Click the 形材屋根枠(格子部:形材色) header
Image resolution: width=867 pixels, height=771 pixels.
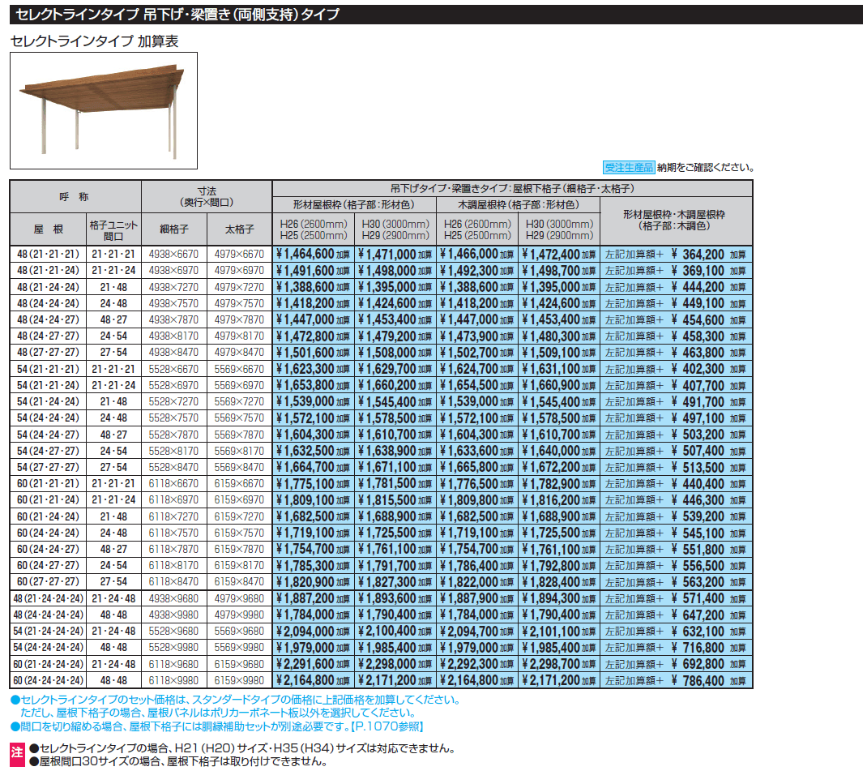point(354,204)
